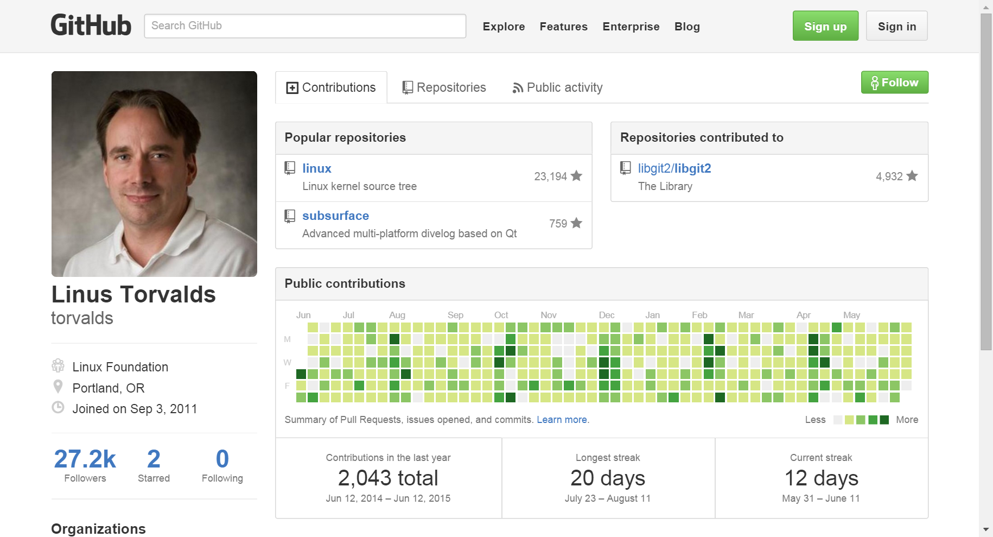Screen dimensions: 993x537
Task: Click the Learn more link
Action: [562, 420]
